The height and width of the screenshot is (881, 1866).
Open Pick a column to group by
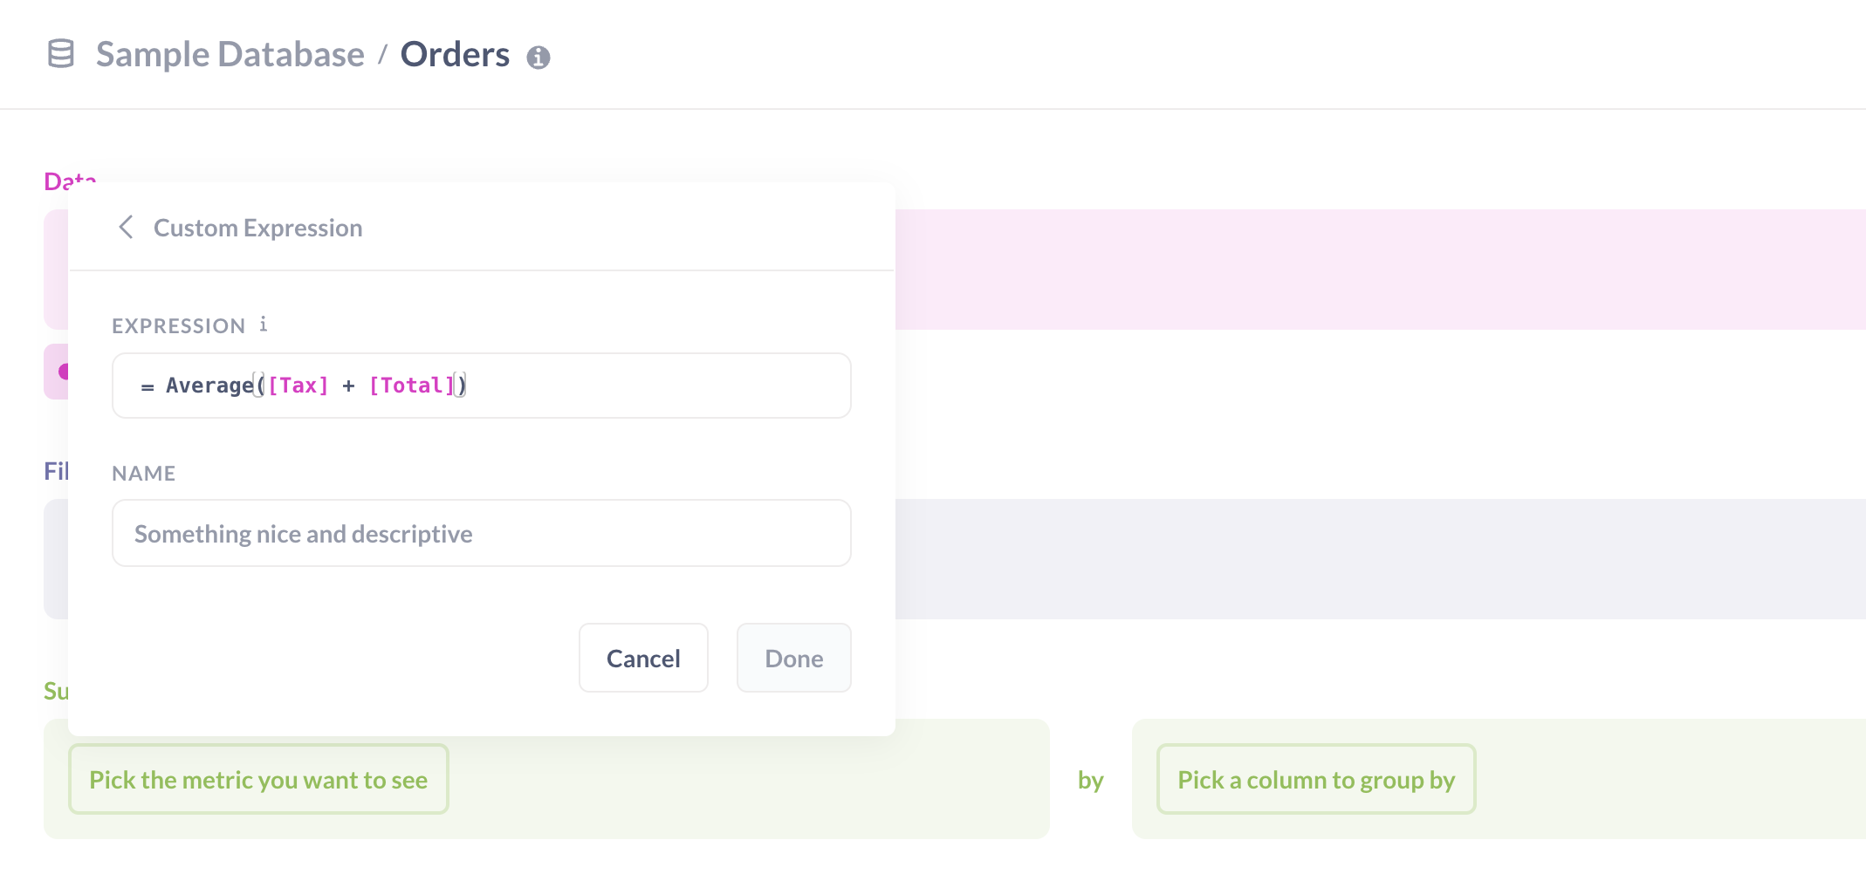1316,779
